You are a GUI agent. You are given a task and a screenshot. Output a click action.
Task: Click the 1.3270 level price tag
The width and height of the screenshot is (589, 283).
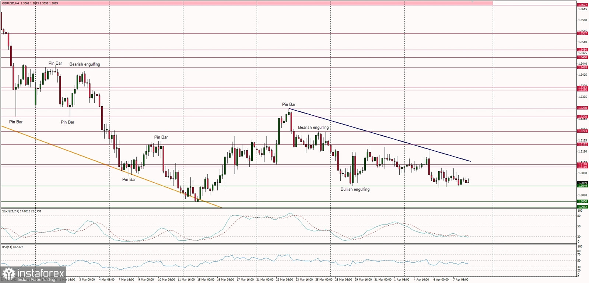tap(582, 117)
